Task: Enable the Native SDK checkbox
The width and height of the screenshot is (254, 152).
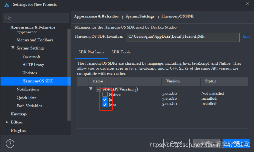Action: (105, 94)
